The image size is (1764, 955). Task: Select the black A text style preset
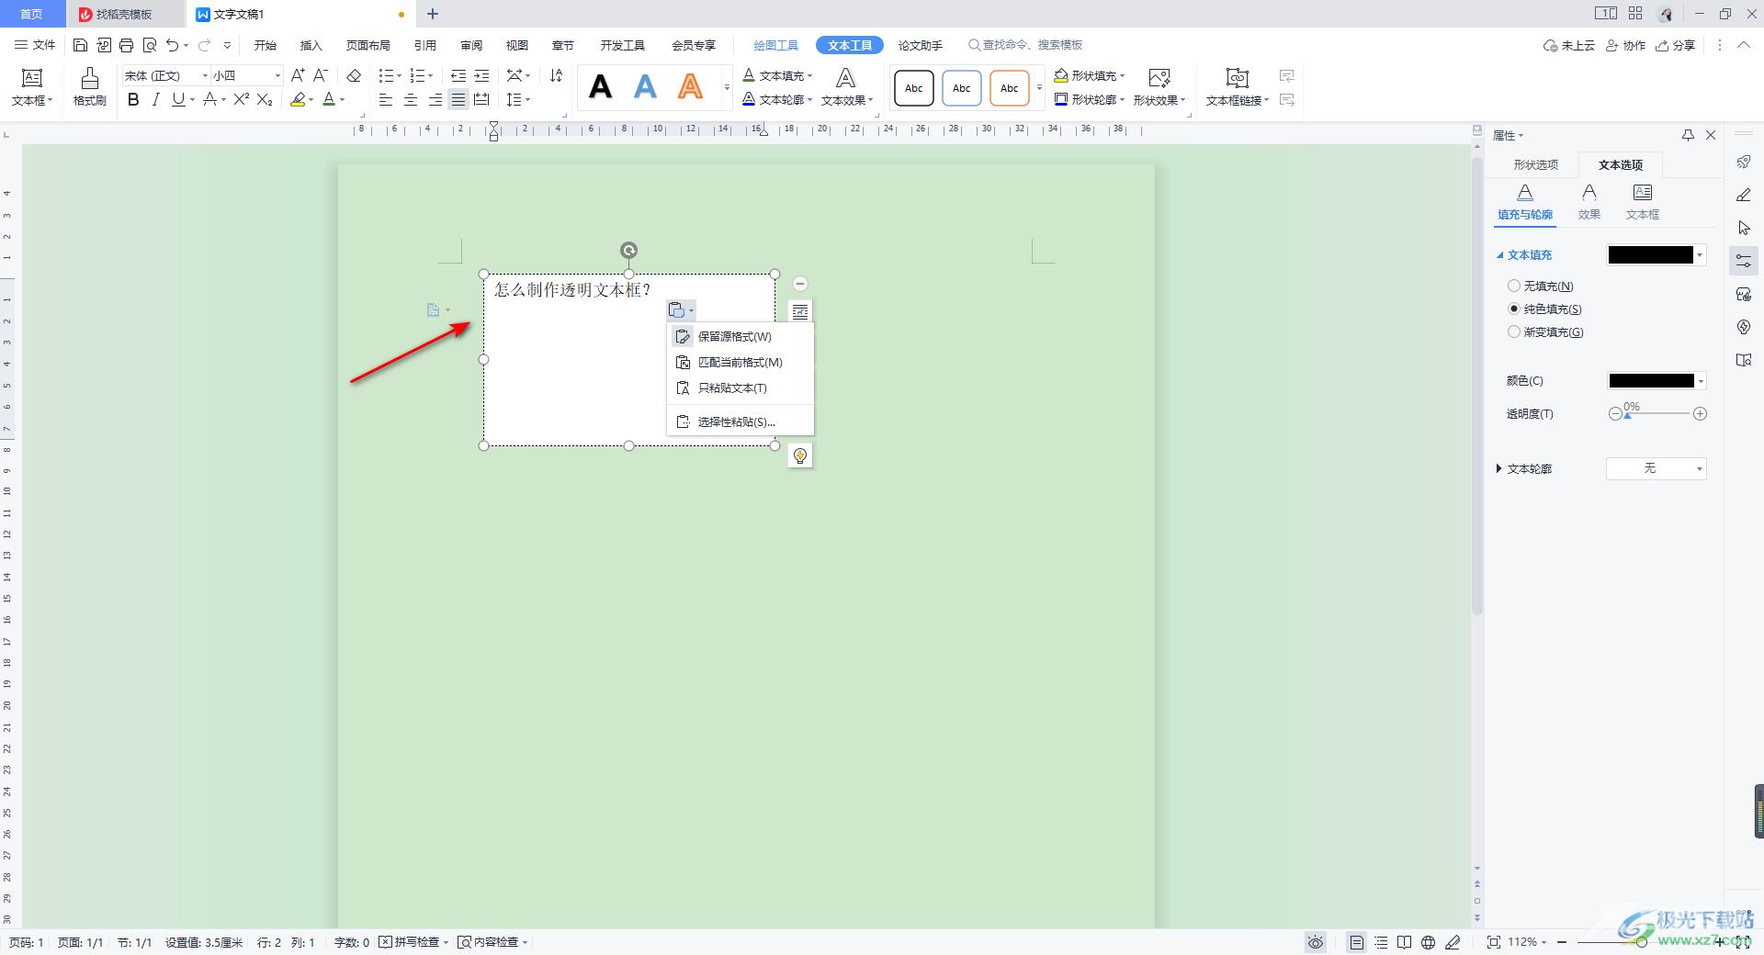(601, 87)
